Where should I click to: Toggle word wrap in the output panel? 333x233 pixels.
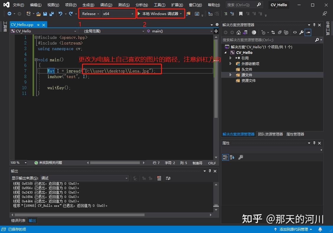pos(168,178)
